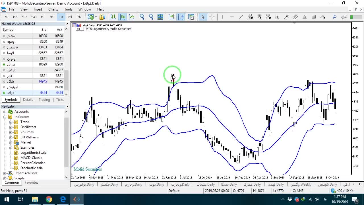Switch to the Ticks tab
Screen dimensions: 364x205
[x=60, y=100]
